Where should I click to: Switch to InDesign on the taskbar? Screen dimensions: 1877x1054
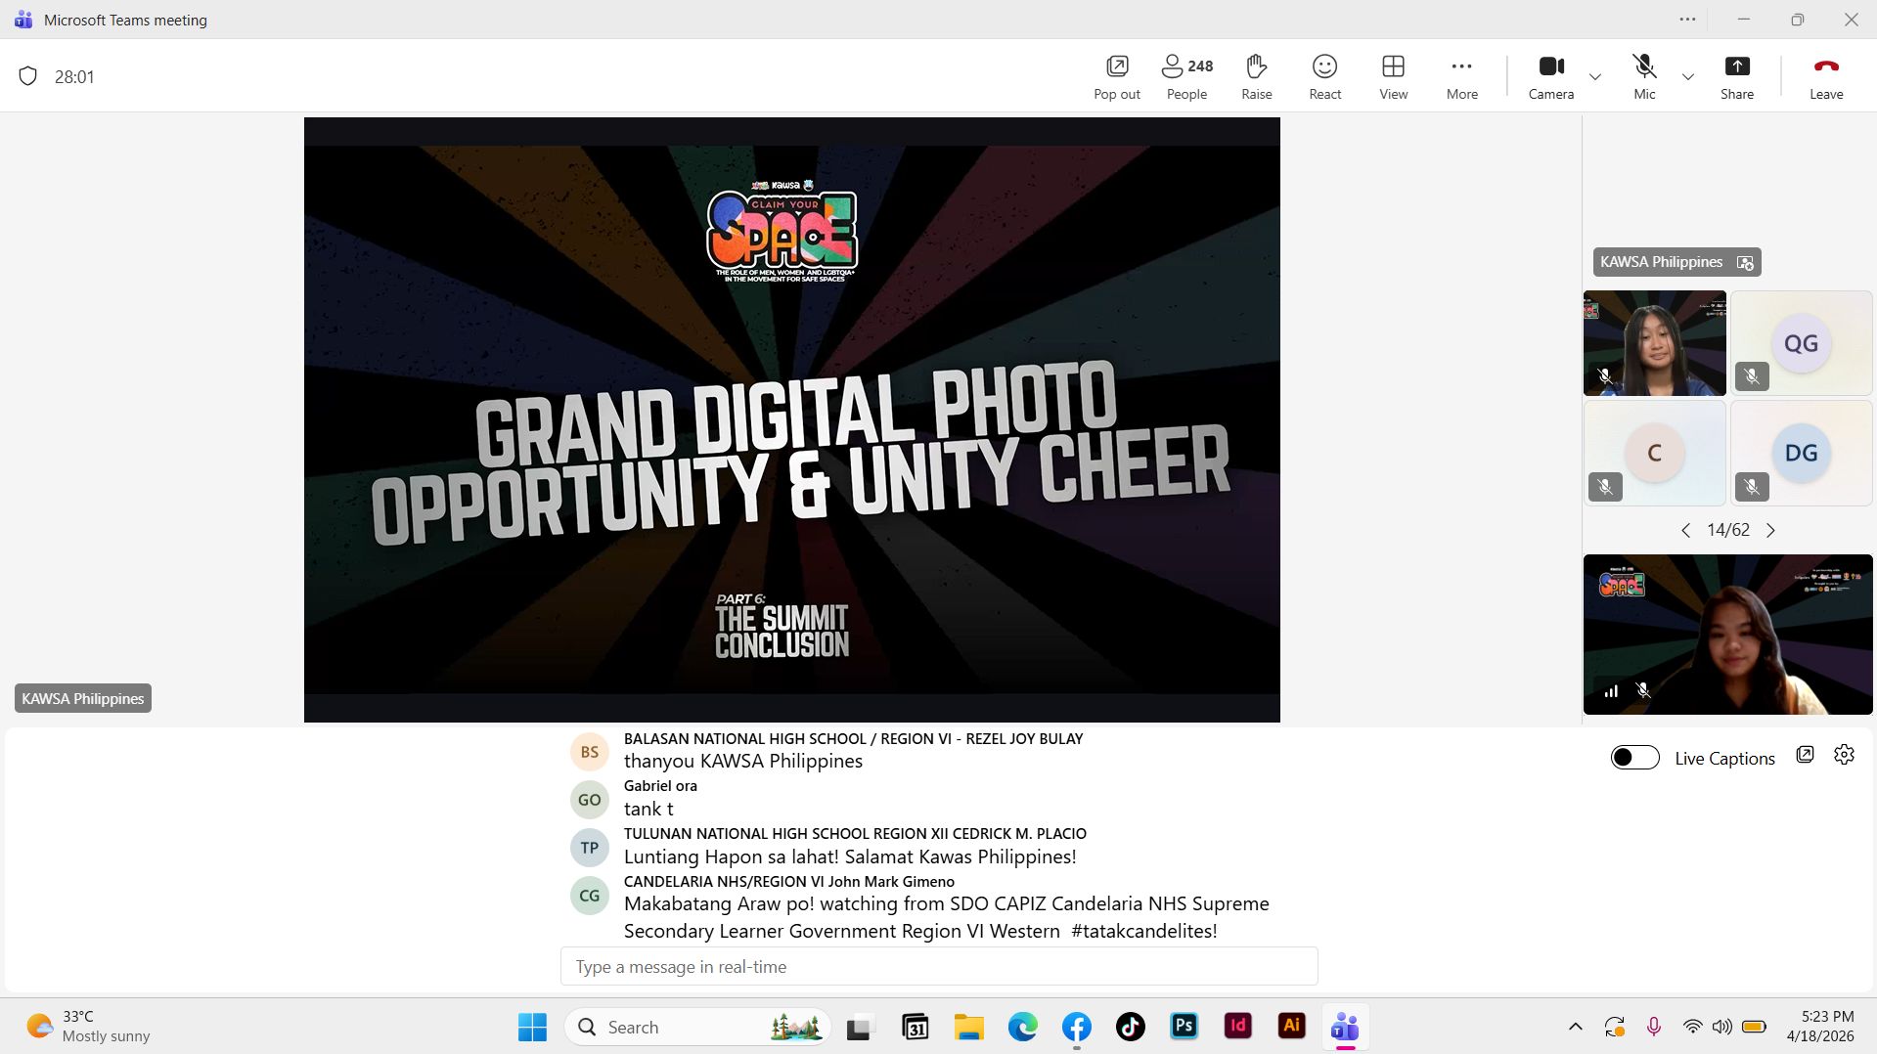(1237, 1027)
